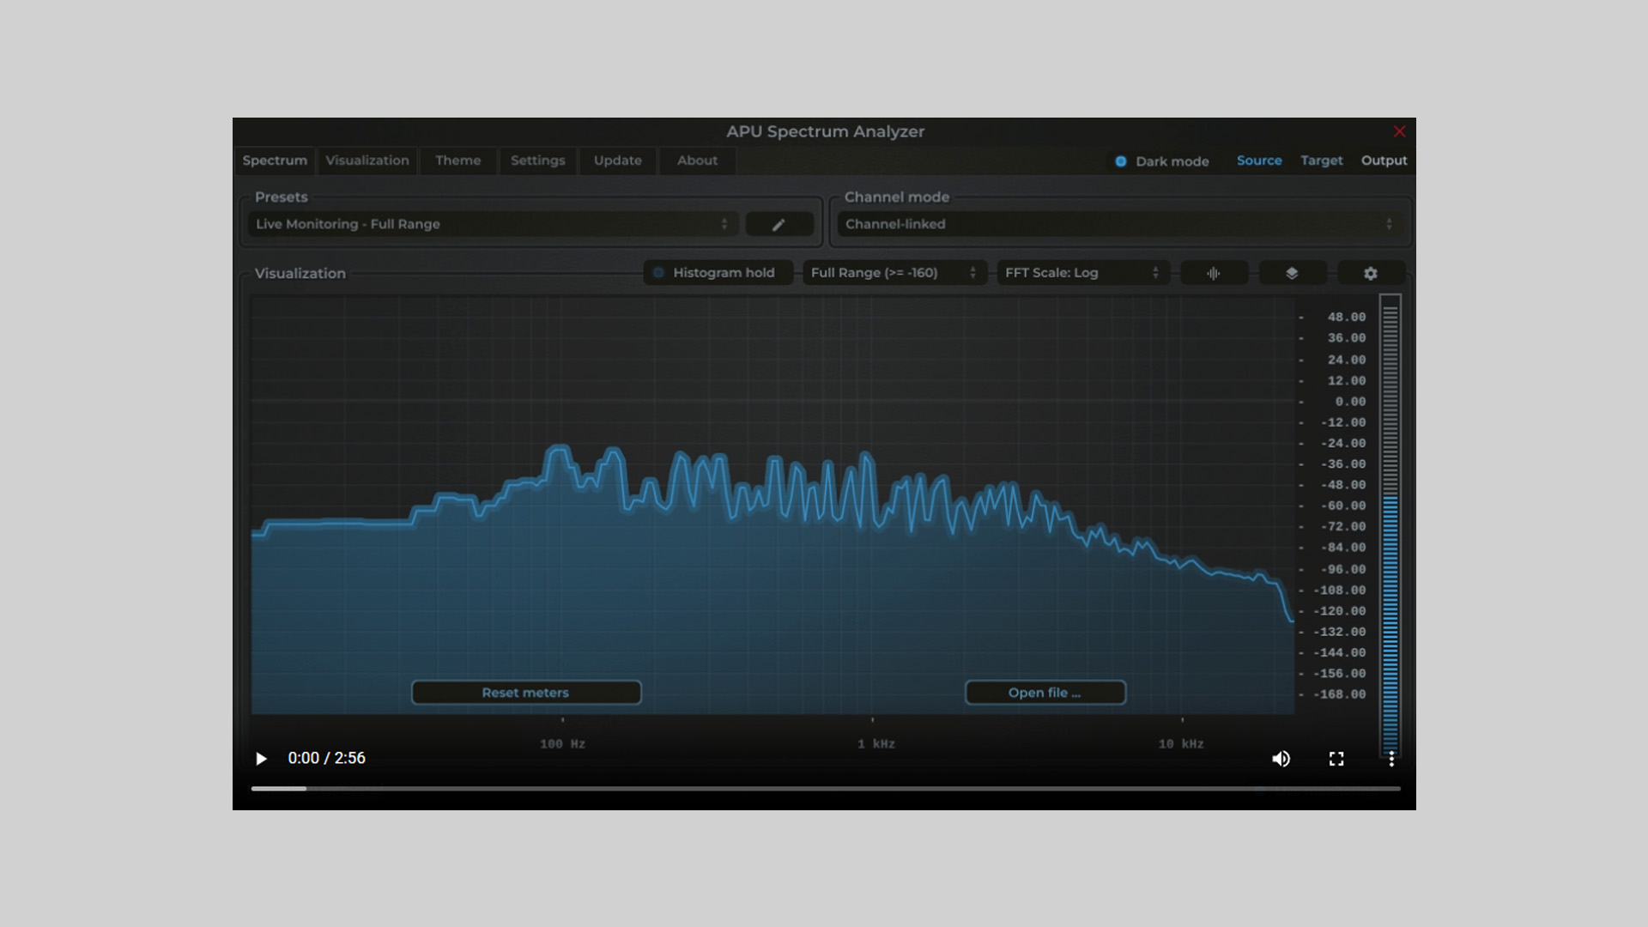The image size is (1648, 927).
Task: Click the vertical level meter
Action: 1390,525
